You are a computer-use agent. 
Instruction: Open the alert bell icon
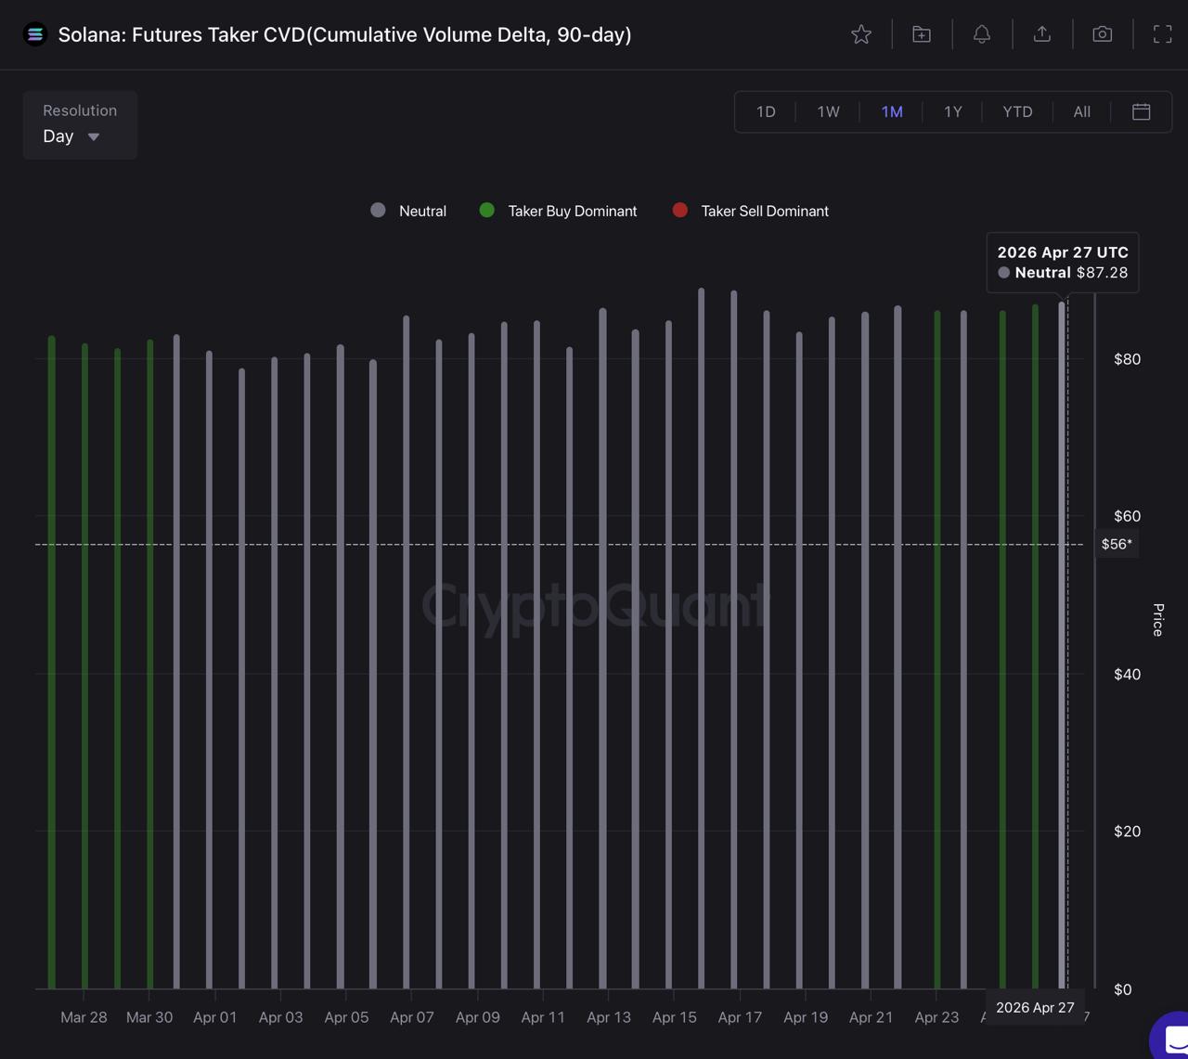pos(982,34)
